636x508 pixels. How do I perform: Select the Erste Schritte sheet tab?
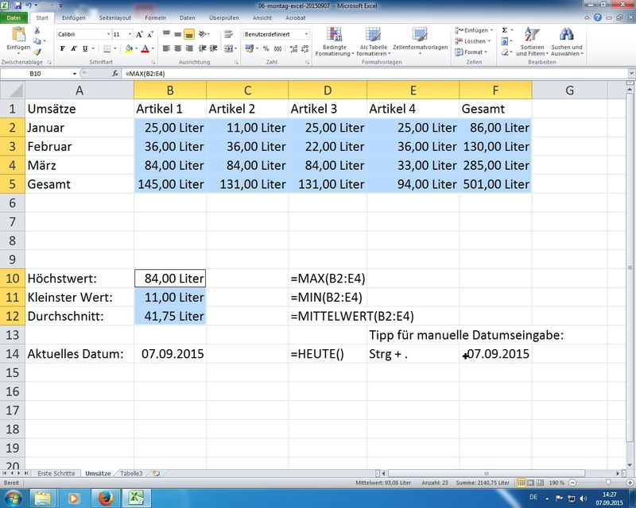click(56, 473)
